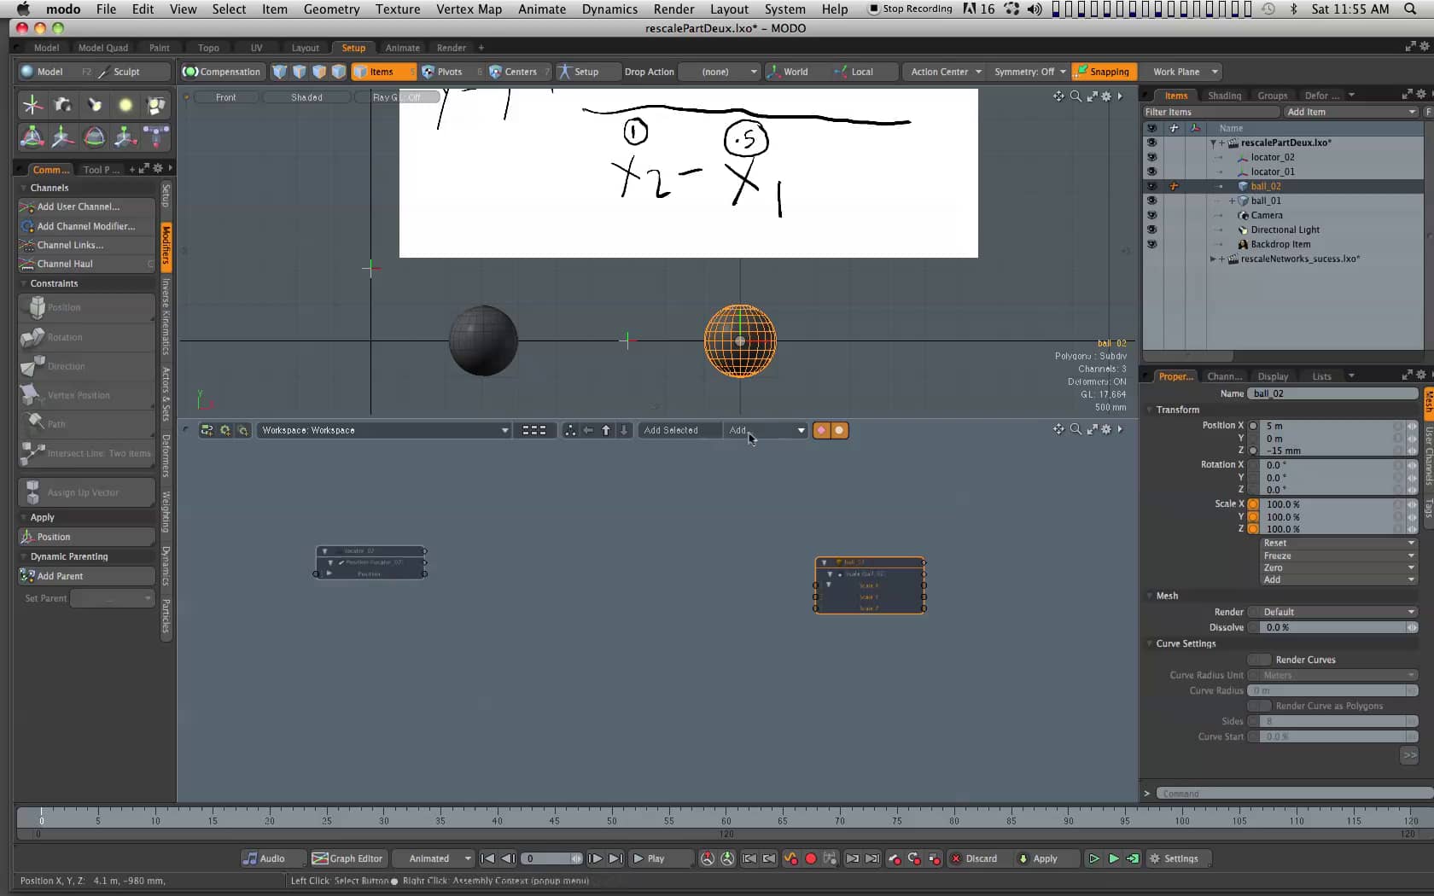Open Channel Links tool
The width and height of the screenshot is (1434, 896).
[86, 245]
